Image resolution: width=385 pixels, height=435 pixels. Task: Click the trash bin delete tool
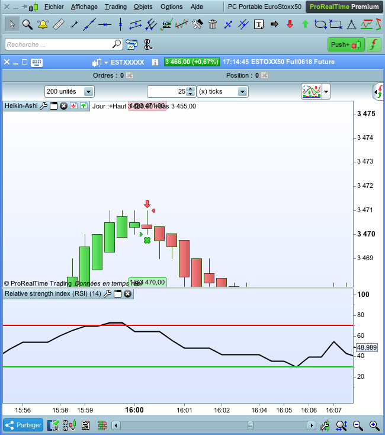pos(213,24)
